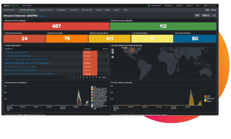Go to page 2 of signatures

point(74,77)
